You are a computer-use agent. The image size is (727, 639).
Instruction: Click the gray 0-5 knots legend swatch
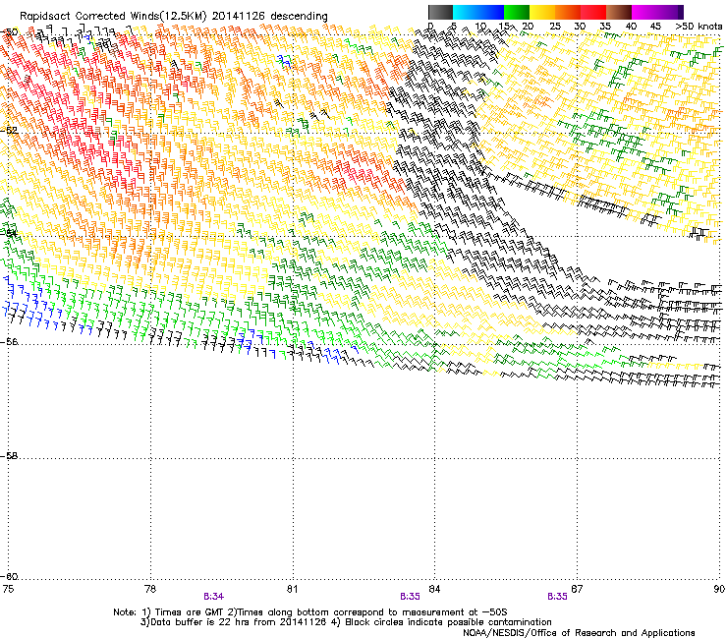click(x=440, y=12)
